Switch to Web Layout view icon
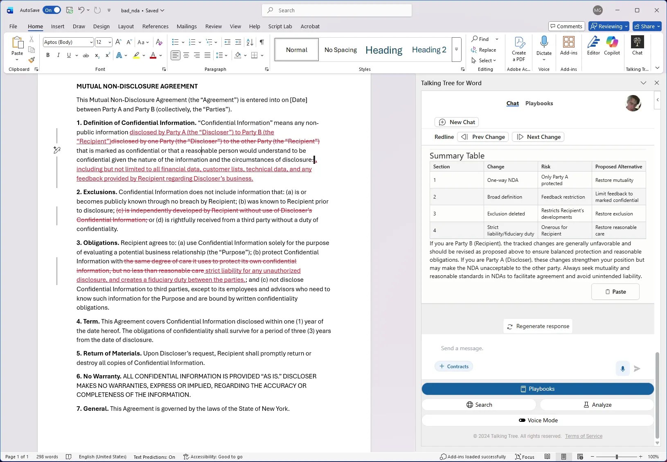 coord(580,457)
